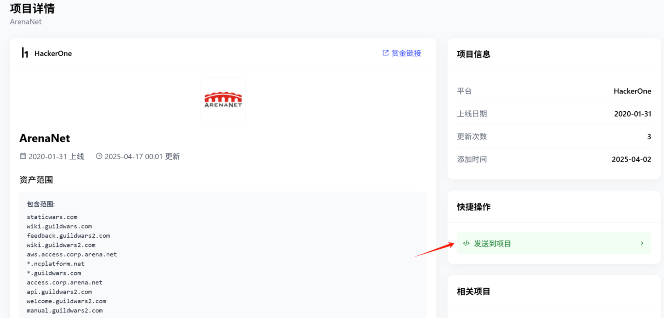Click the 项目详情 page heading

[32, 8]
